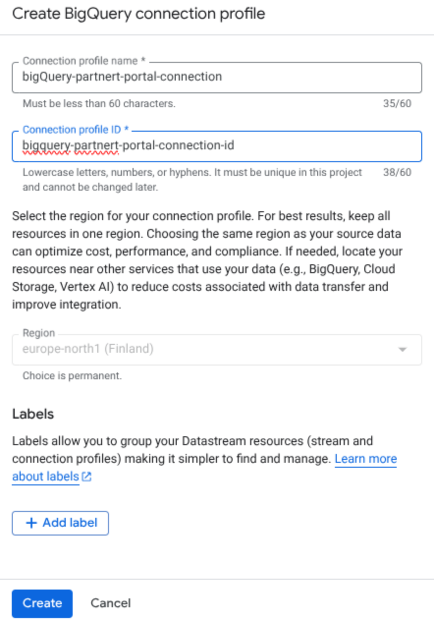Click the Must be less than 60 characters hint
The image size is (434, 621).
point(99,104)
